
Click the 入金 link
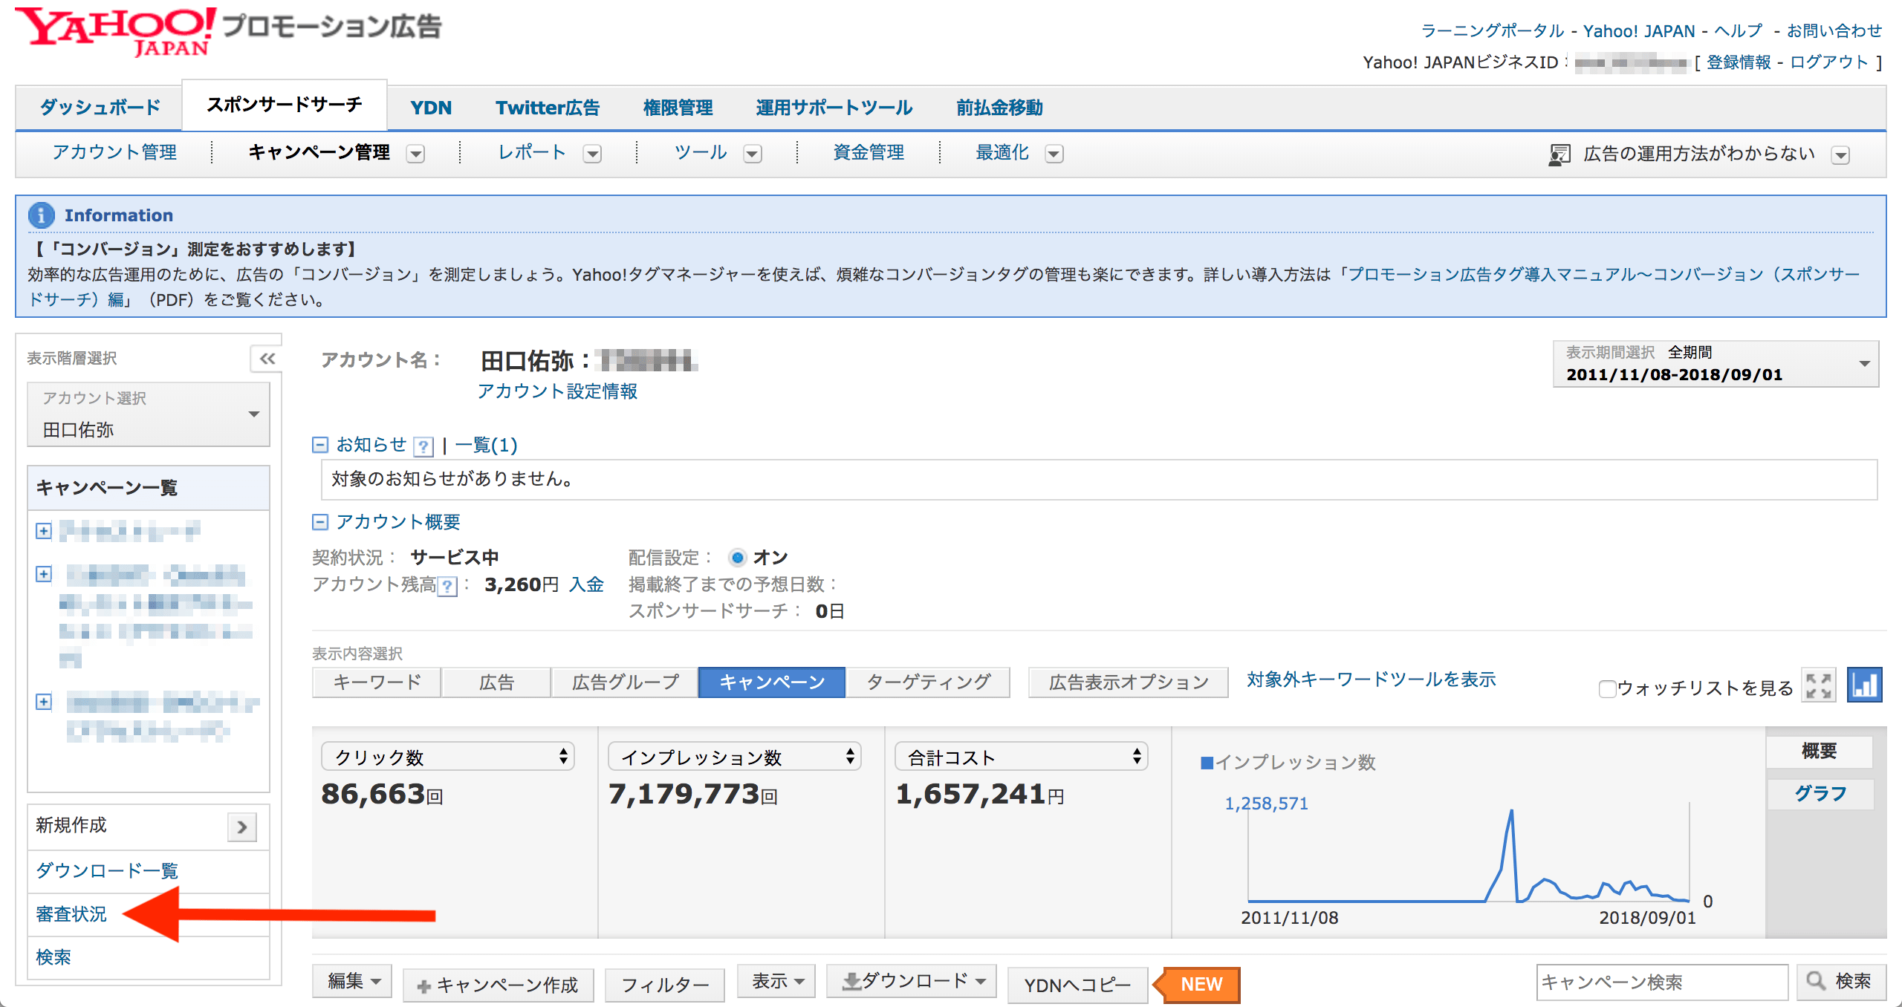click(586, 585)
